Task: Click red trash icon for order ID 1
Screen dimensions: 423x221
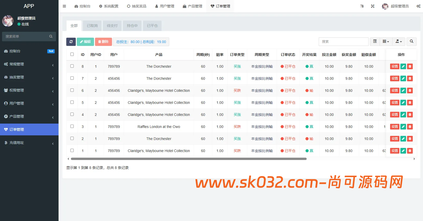Action: [x=410, y=151]
